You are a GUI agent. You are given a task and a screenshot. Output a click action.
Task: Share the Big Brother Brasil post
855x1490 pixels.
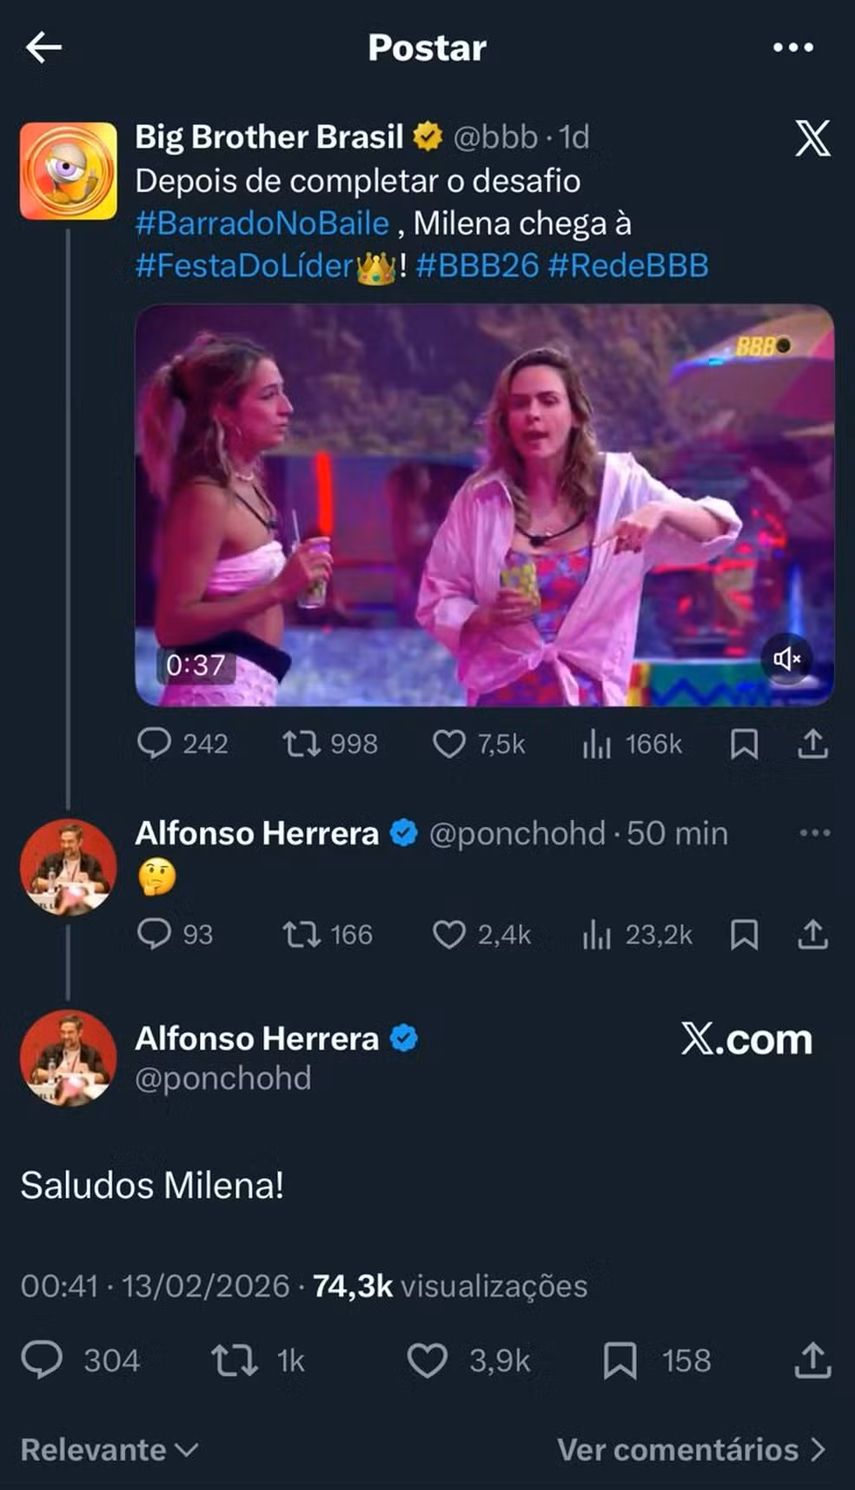pos(812,744)
